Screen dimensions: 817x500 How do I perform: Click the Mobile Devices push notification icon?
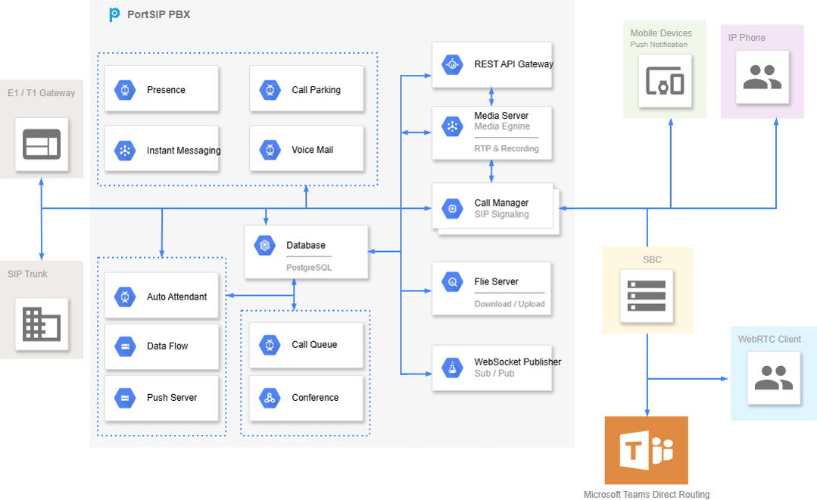coord(665,80)
